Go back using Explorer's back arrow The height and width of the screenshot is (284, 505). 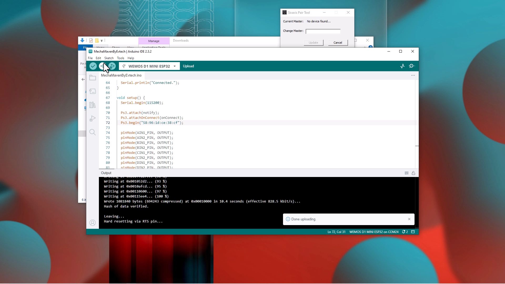83,79
